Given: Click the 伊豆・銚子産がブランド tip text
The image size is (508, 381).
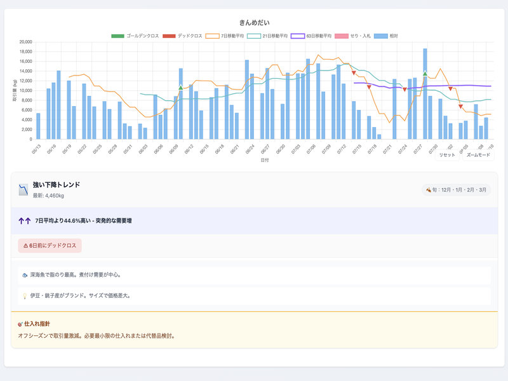Looking at the screenshot, I should pos(81,296).
